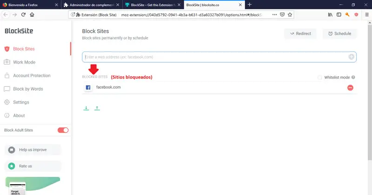Click the Settings gear icon in sidebar
The image size is (372, 195).
(7, 102)
